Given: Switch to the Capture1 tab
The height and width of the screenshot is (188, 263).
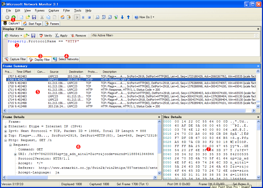Looking at the screenshot, I should tap(11, 23).
